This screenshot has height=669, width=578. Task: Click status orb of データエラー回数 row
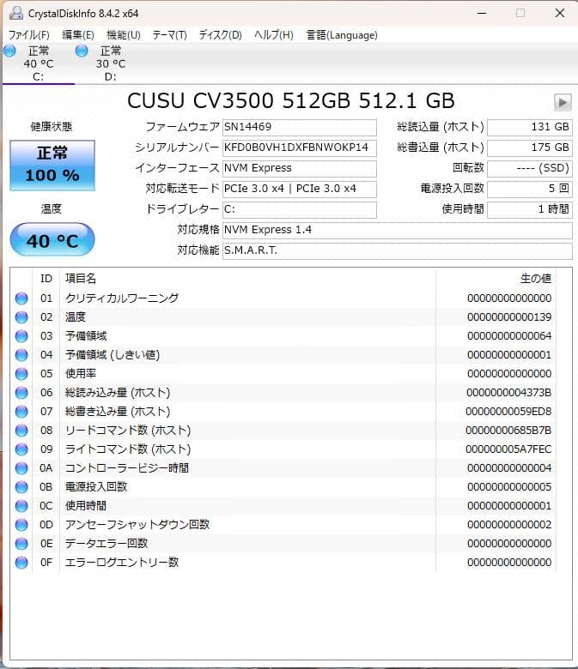tap(21, 544)
